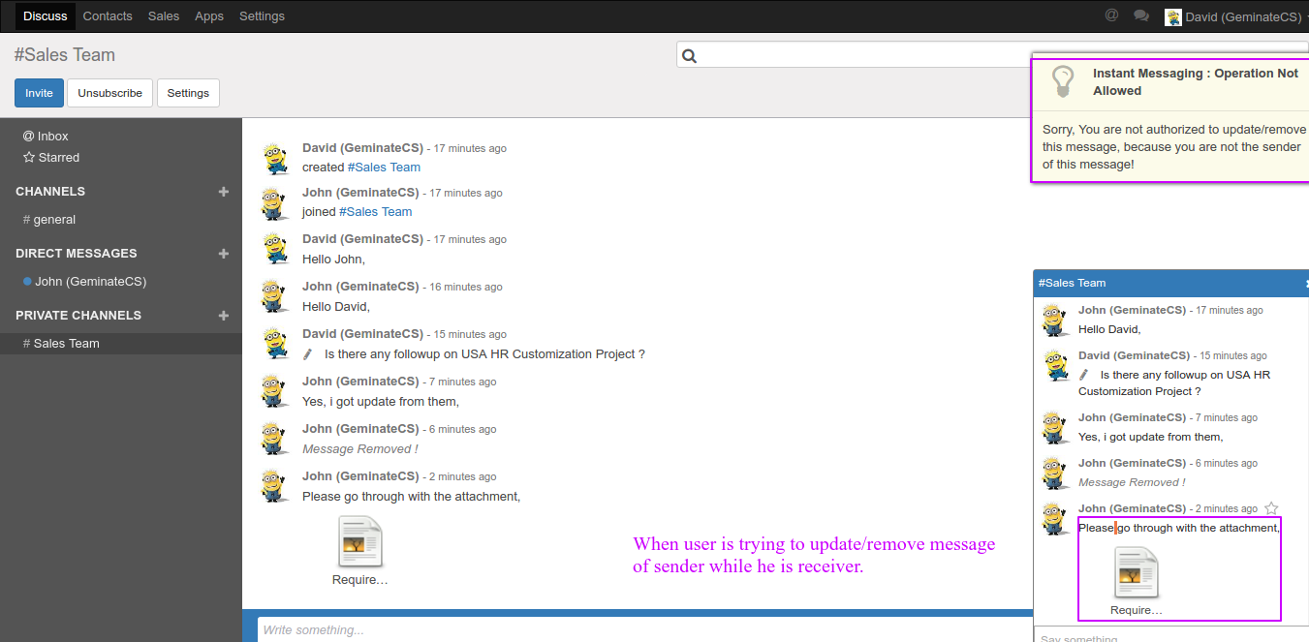The height and width of the screenshot is (642, 1309).
Task: Click the magnifier icon in search box
Action: coord(690,56)
